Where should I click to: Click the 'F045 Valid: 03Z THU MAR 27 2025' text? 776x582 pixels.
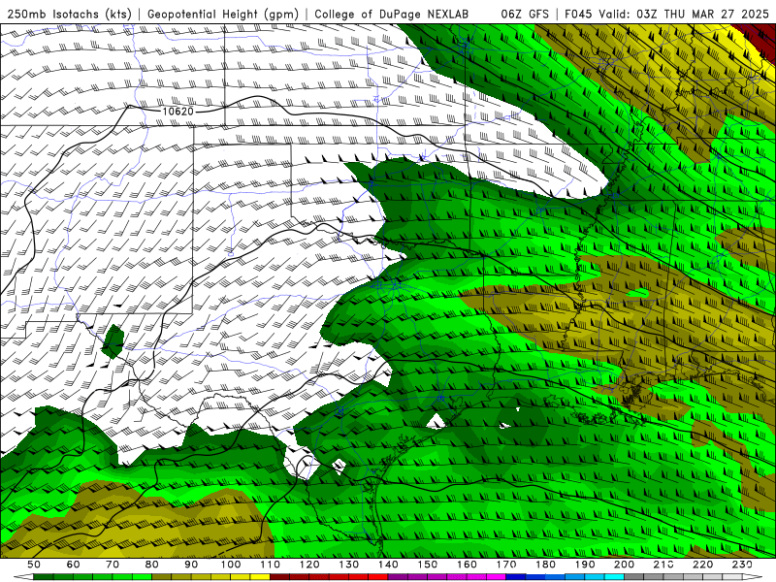point(666,14)
